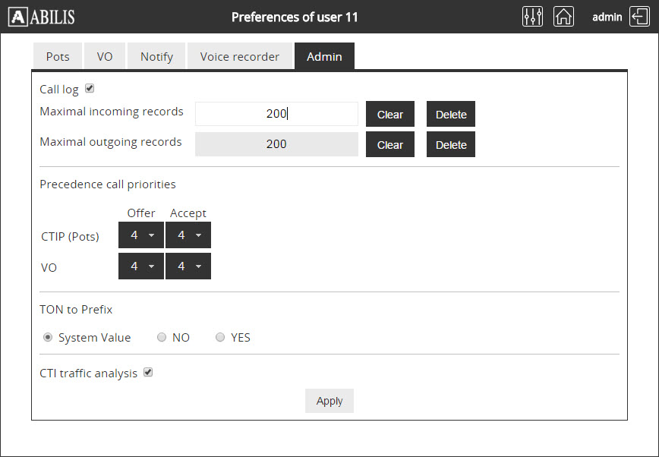659x457 pixels.
Task: Click the logout icon next to admin
Action: [639, 17]
